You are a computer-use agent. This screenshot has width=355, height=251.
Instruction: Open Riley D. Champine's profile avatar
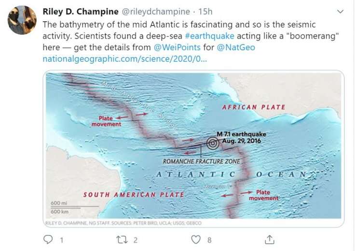[22, 20]
